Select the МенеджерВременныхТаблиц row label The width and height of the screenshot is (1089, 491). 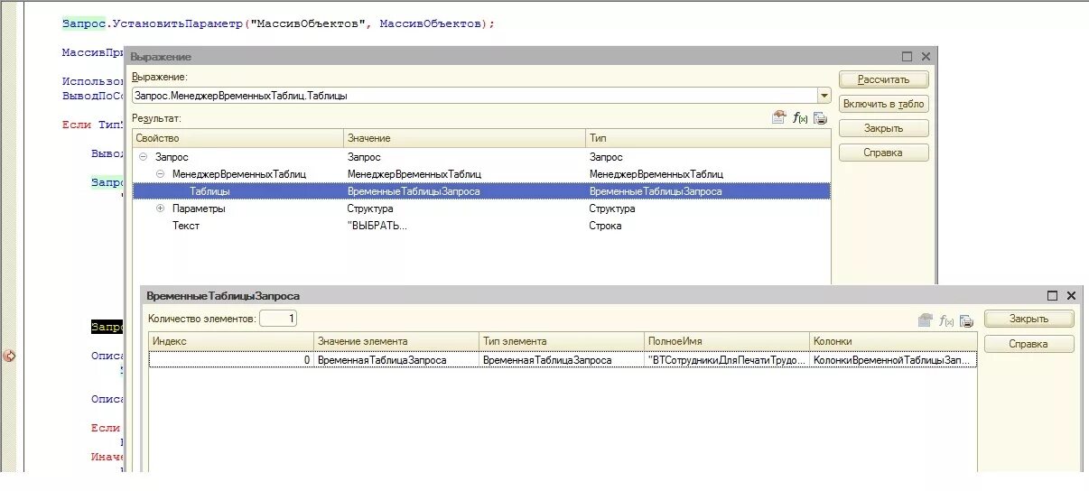pos(239,174)
